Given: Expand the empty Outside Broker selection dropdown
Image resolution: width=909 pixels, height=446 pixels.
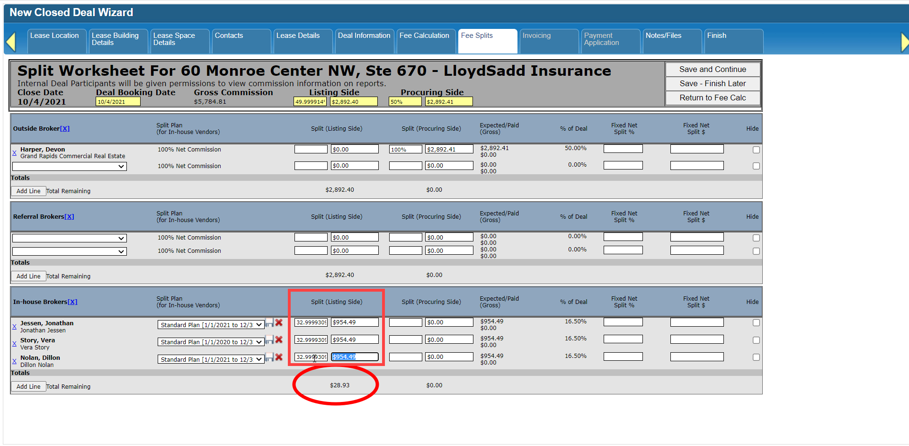Looking at the screenshot, I should [x=69, y=167].
